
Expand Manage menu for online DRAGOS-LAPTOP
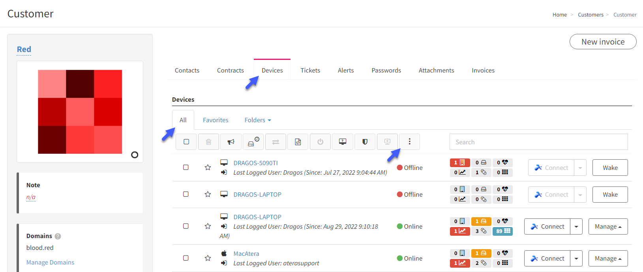point(608,227)
